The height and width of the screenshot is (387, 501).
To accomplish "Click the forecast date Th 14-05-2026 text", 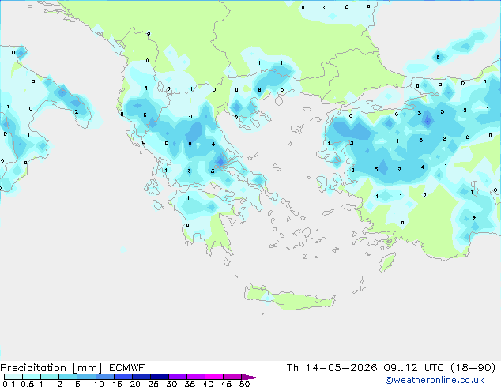I will click(x=332, y=368).
